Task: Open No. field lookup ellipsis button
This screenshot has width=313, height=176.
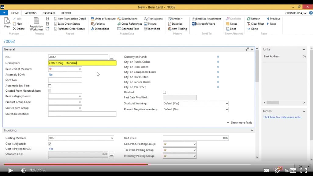Action: tap(111, 57)
